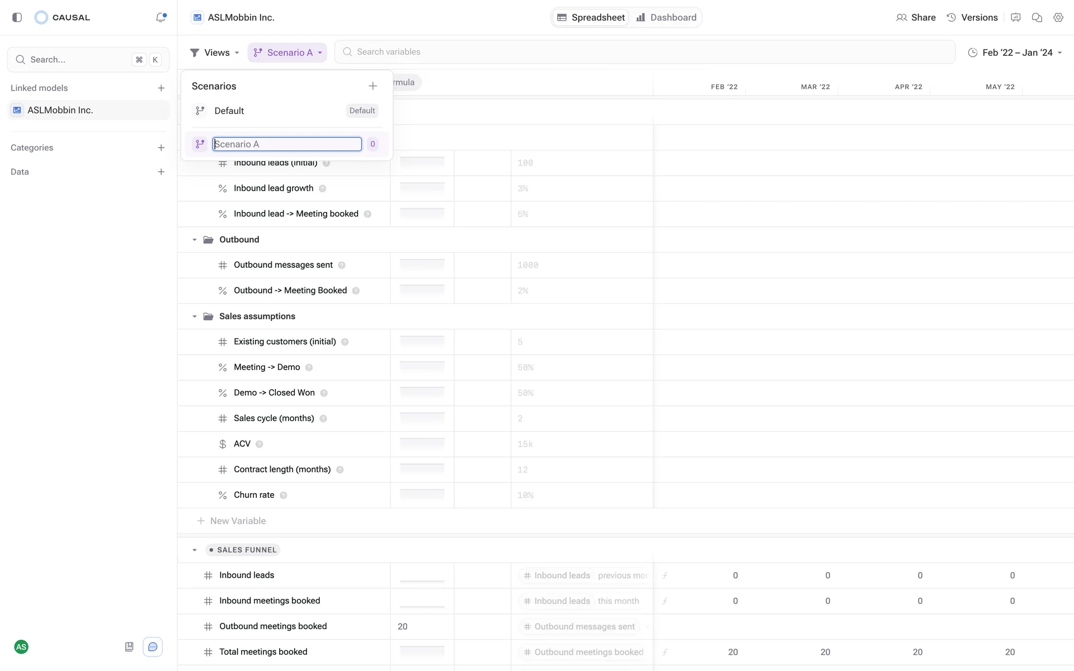
Task: Open the Feb '22 – Jan '24 date range
Action: click(1015, 53)
